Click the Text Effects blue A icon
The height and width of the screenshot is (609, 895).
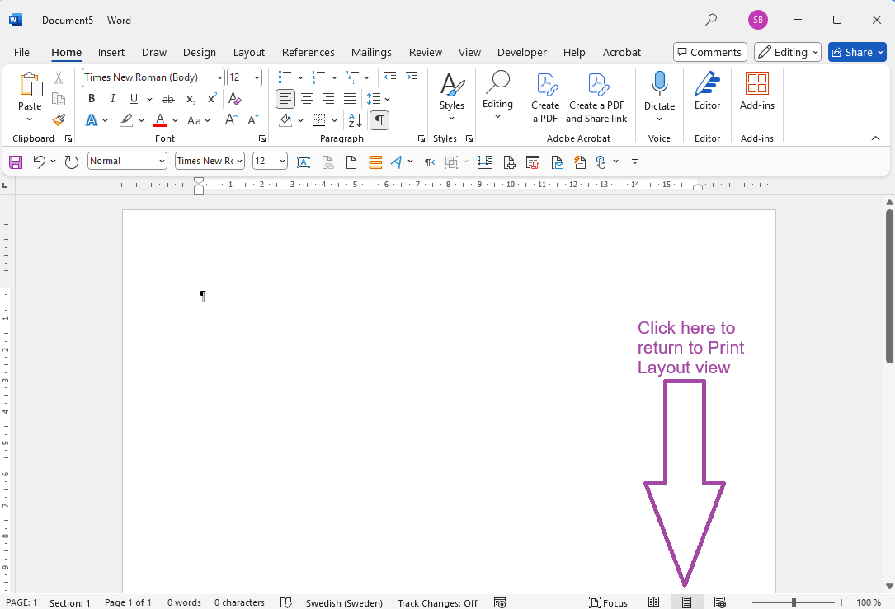tap(92, 120)
